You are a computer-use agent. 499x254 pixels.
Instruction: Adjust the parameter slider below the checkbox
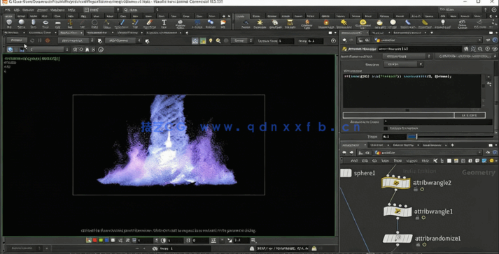[451, 137]
